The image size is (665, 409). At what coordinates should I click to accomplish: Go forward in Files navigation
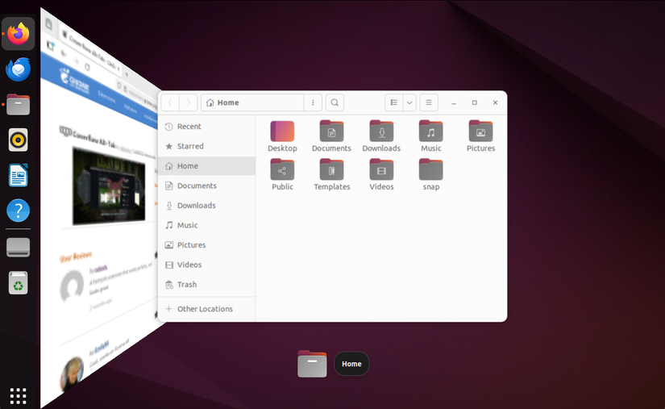[x=189, y=102]
